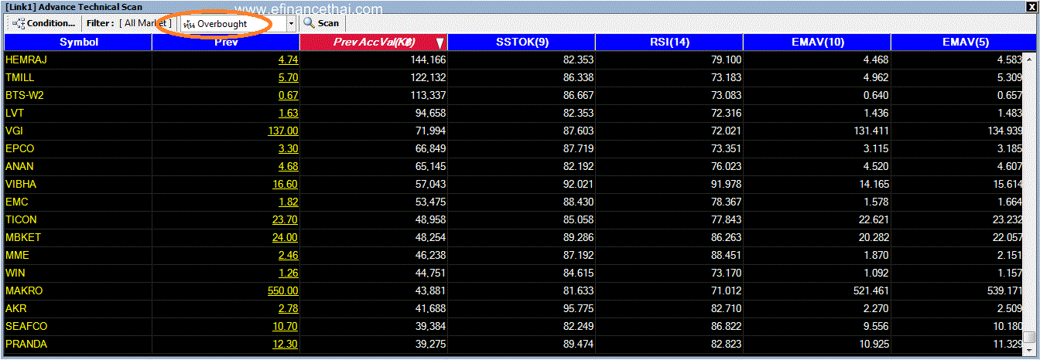Image resolution: width=1040 pixels, height=360 pixels.
Task: Sort by EMAV(5) column header
Action: point(964,42)
